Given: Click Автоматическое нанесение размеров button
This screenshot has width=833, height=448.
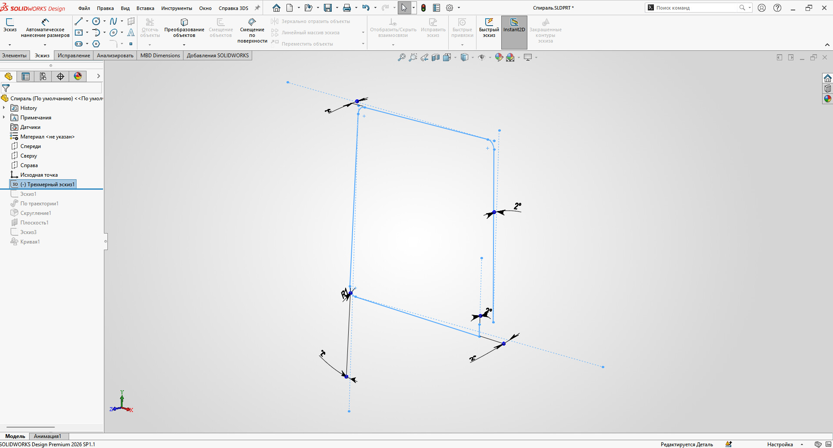Looking at the screenshot, I should point(45,30).
